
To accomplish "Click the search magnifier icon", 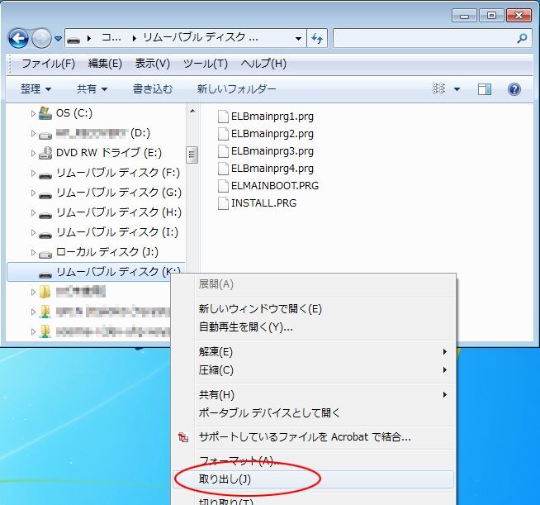I will coord(522,38).
